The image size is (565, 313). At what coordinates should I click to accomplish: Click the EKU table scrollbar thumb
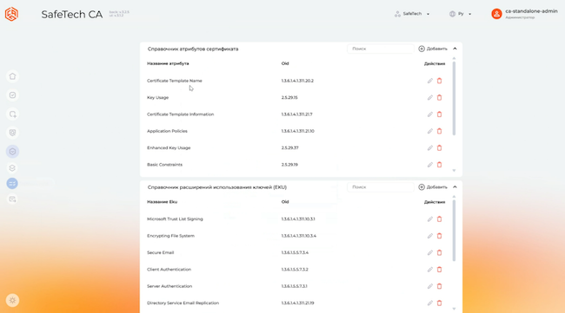coord(454,231)
